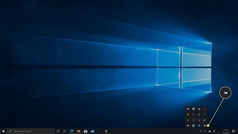Click the orange X icon in the tray overflow
The width and height of the screenshot is (238, 134).
tap(188, 115)
